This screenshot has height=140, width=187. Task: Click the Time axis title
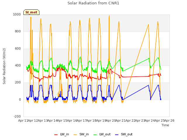[165, 125]
